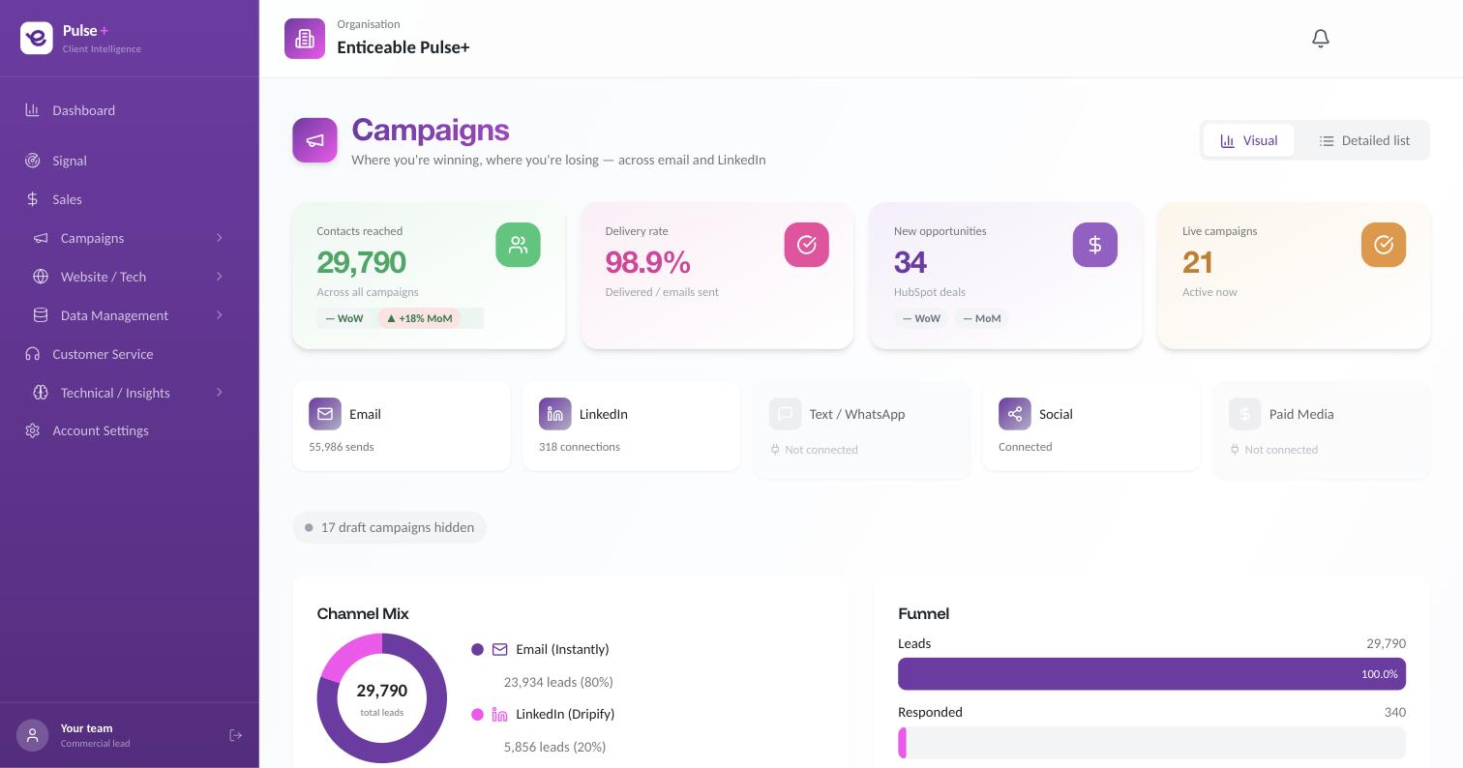The height and width of the screenshot is (768, 1463).
Task: Click the 55,986 sends text
Action: click(x=342, y=447)
